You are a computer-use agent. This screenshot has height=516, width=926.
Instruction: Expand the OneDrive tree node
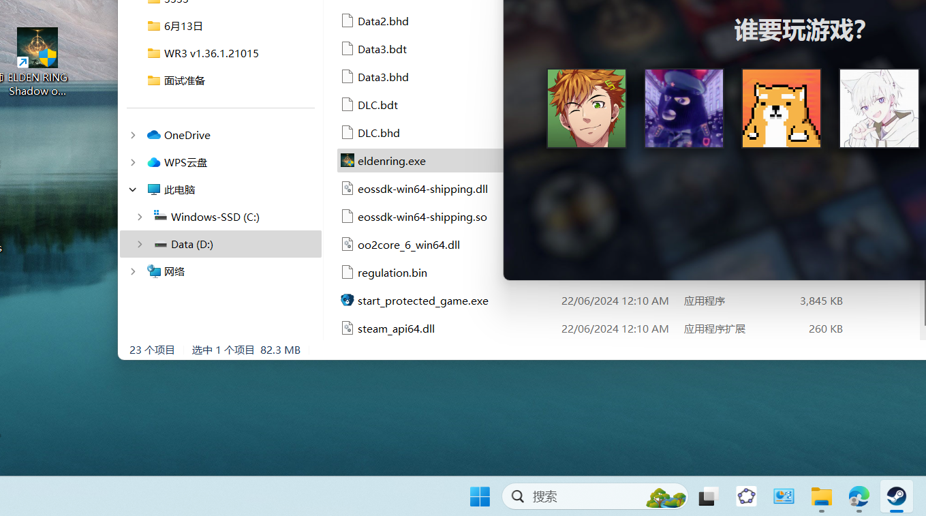tap(133, 135)
